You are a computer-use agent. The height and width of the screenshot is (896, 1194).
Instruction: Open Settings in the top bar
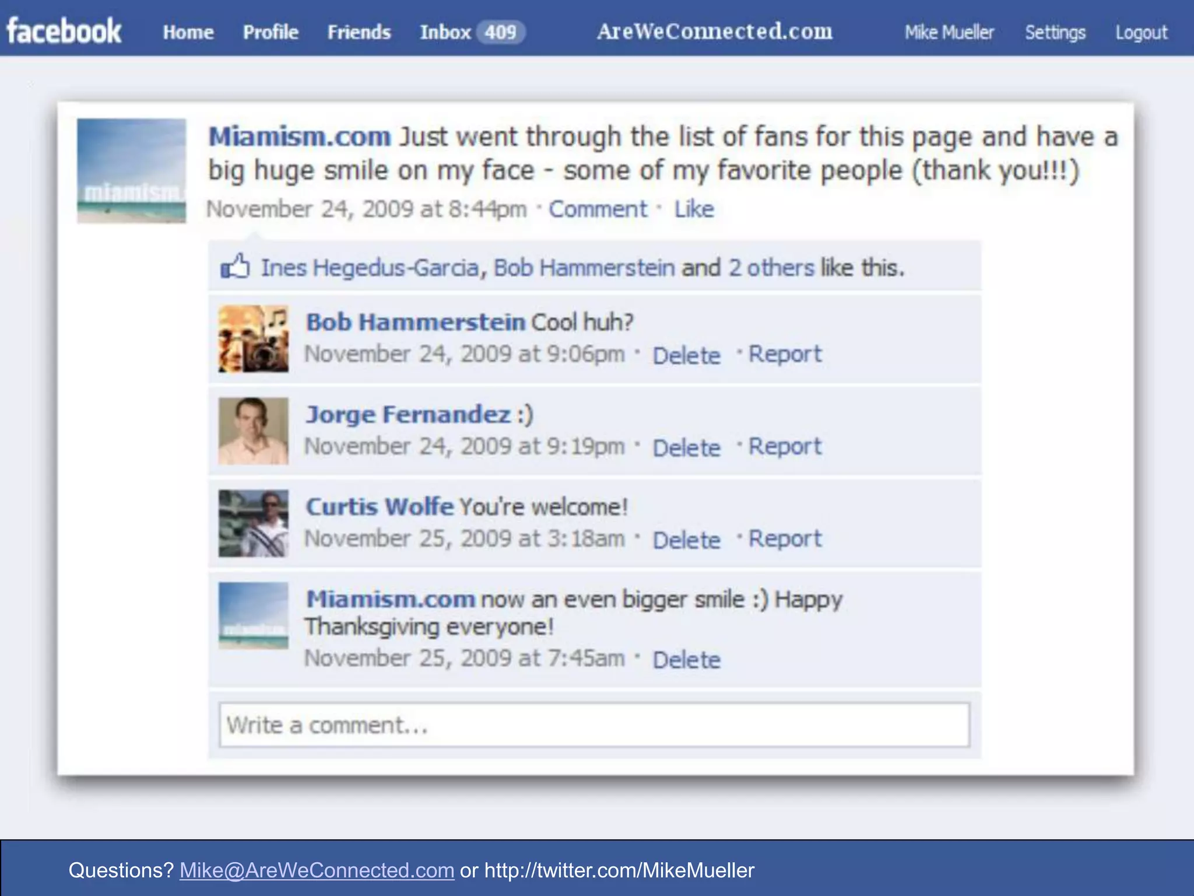point(1055,32)
